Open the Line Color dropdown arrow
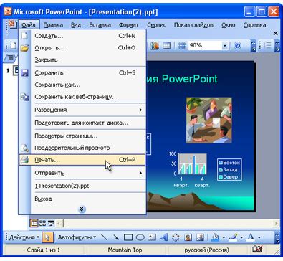 tap(241, 237)
